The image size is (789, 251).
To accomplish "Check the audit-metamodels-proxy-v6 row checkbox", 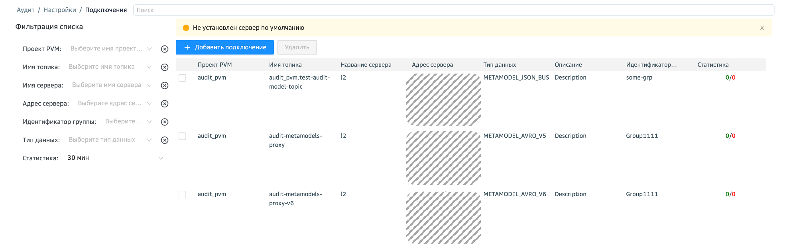I will click(182, 195).
